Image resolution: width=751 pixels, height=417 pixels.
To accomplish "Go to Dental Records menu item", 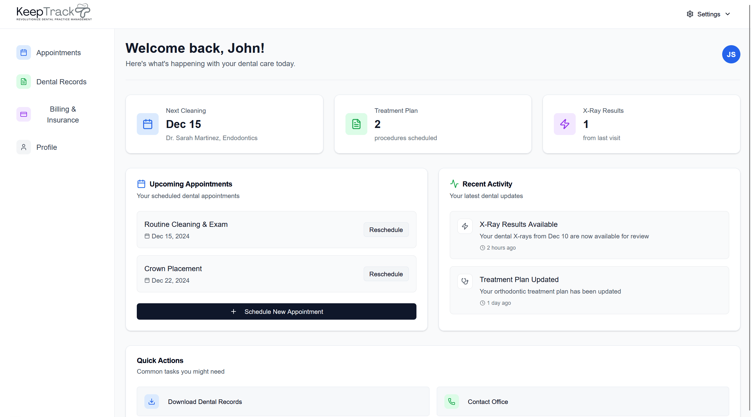I will coord(61,82).
